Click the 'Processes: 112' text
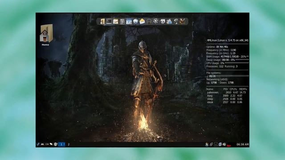Image resolution: width=285 pixels, height=160 pixels. point(215,66)
